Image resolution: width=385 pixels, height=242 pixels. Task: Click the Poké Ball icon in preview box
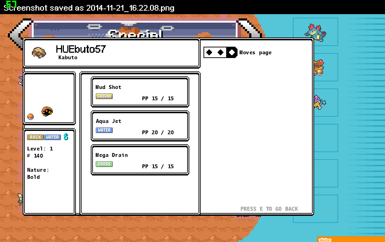click(30, 117)
